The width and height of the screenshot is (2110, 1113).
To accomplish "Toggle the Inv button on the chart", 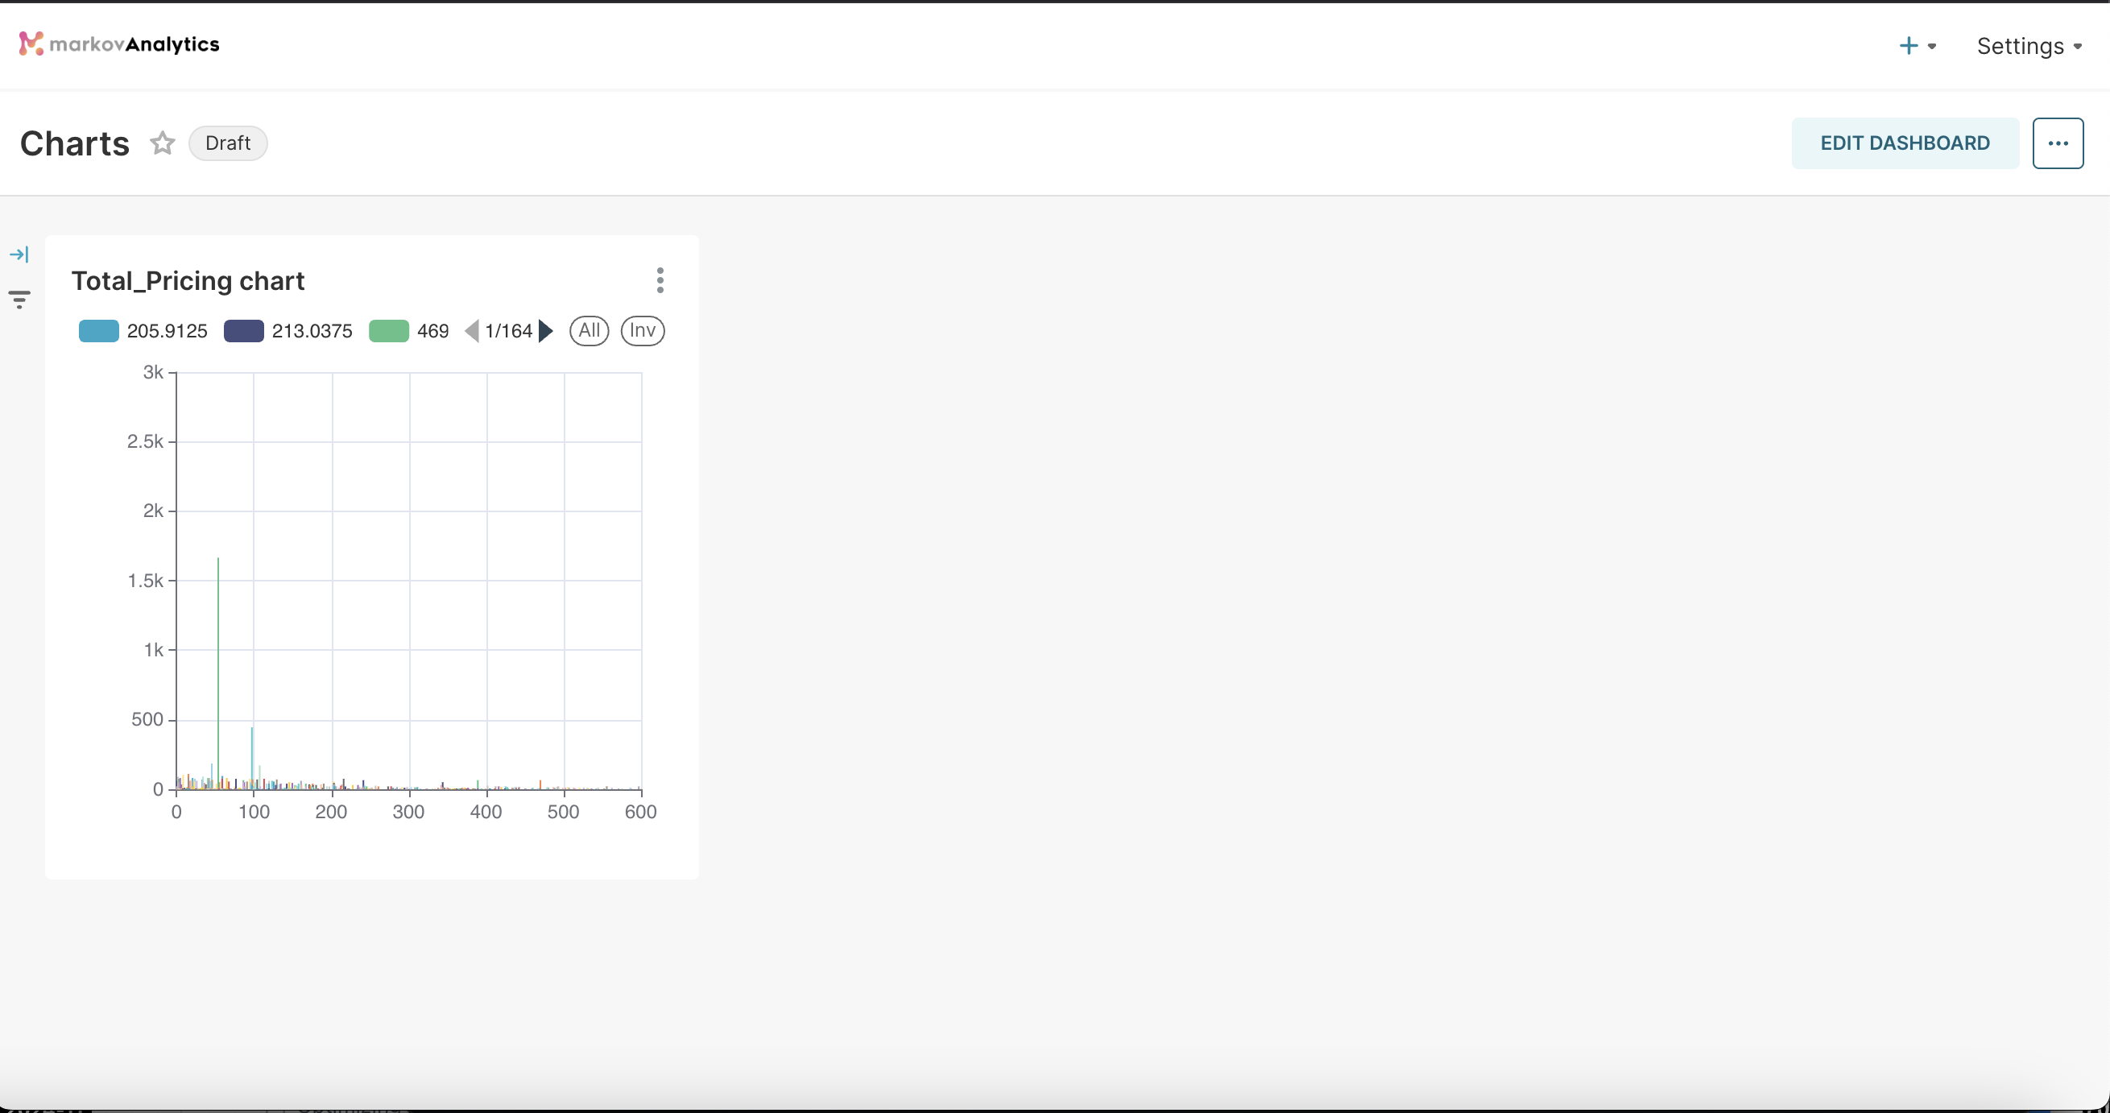I will pyautogui.click(x=642, y=330).
